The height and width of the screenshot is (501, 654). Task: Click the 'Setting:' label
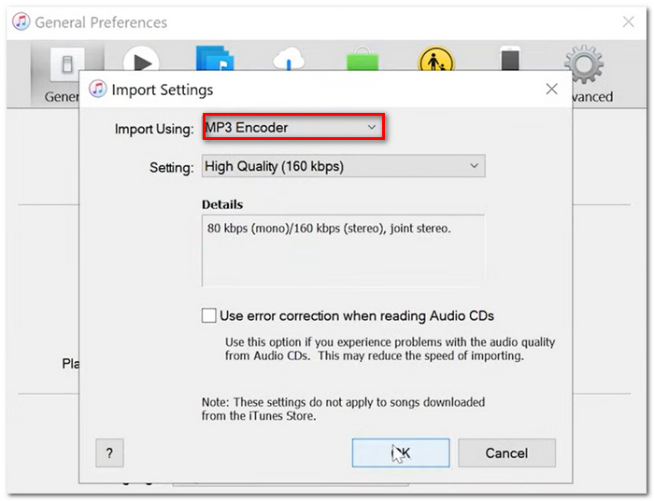pos(171,167)
